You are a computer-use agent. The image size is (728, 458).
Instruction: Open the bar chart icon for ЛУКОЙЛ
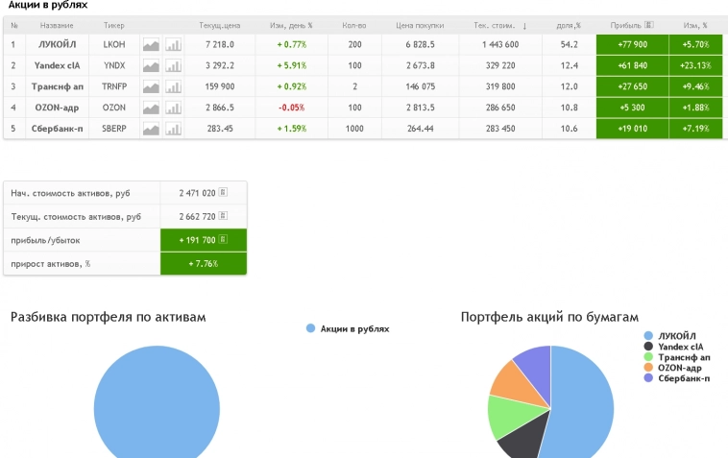[x=173, y=44]
